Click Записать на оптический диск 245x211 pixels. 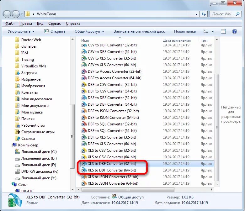pyautogui.click(x=139, y=31)
